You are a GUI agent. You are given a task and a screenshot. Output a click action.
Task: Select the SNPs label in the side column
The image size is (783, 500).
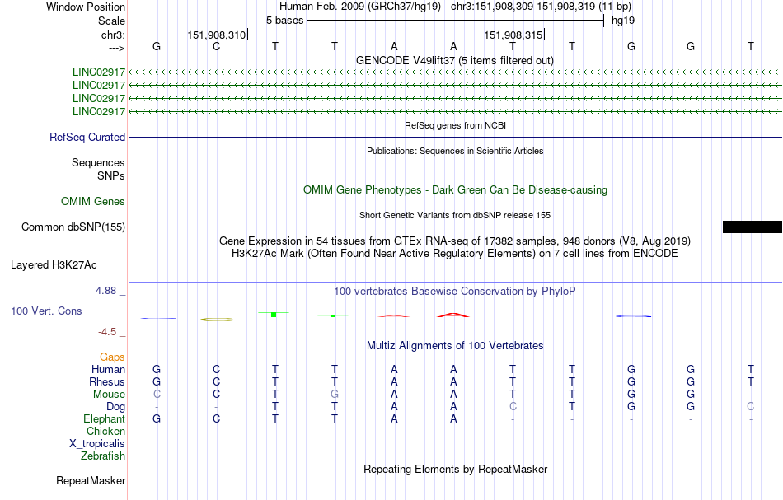click(111, 175)
